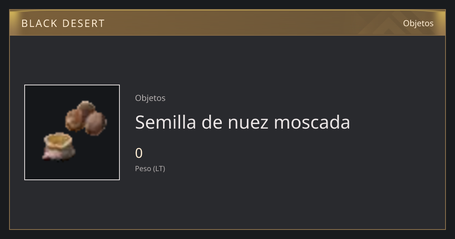Screen dimensions: 455x239
Task: Click the Semilla de nuez moscada heading
Action: [243, 122]
